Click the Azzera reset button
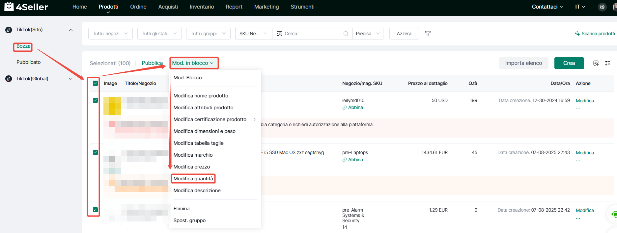Viewport: 617px width, 233px height. (x=404, y=34)
